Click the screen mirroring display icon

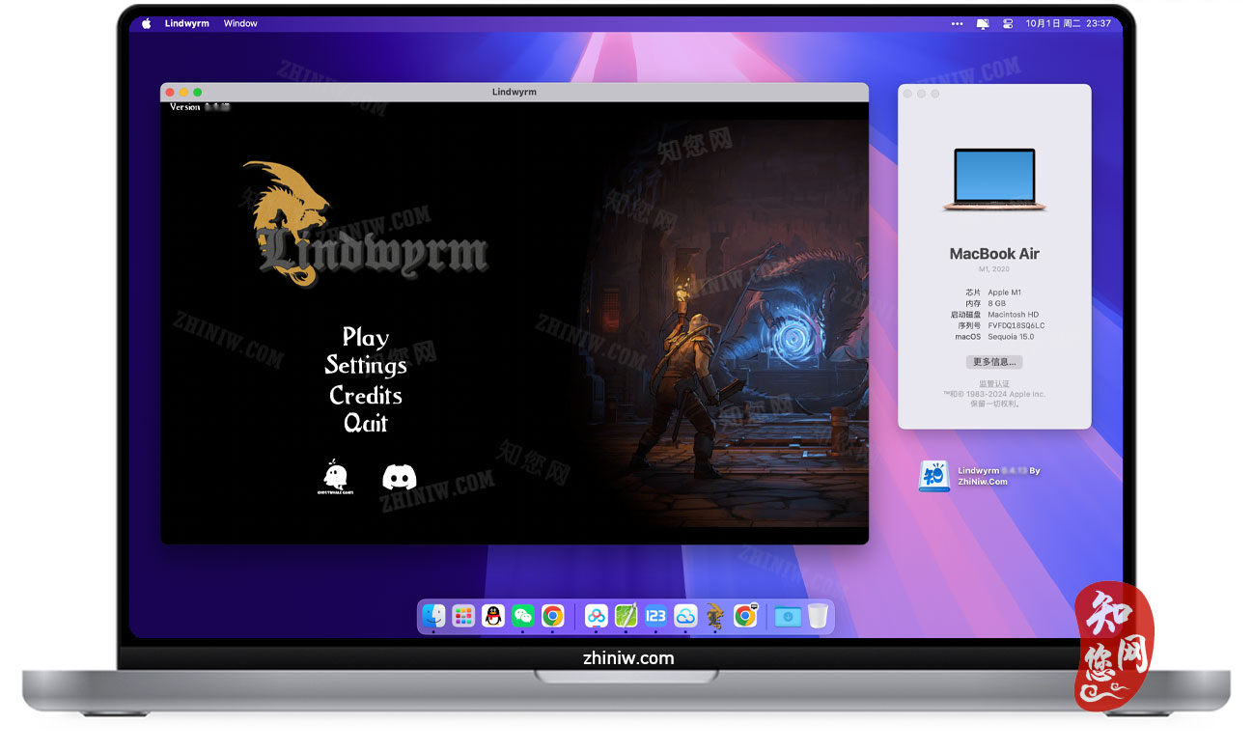pyautogui.click(x=984, y=23)
